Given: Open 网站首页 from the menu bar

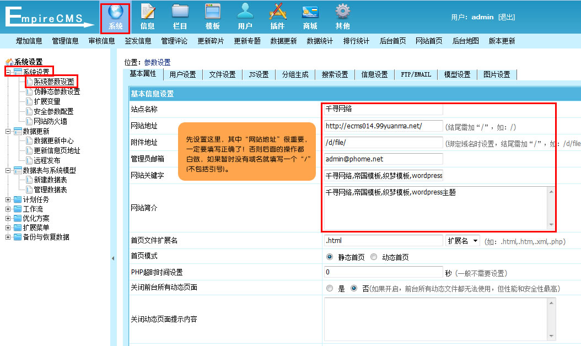Looking at the screenshot, I should coord(429,40).
